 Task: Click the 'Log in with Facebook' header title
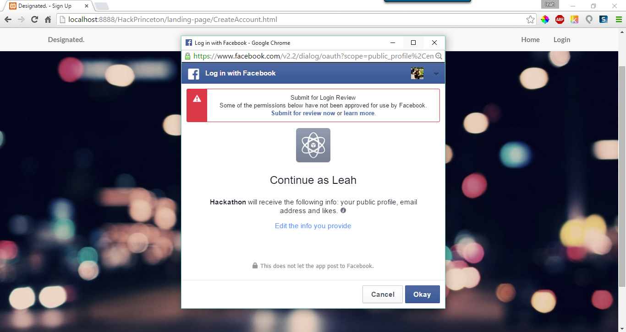pos(241,73)
